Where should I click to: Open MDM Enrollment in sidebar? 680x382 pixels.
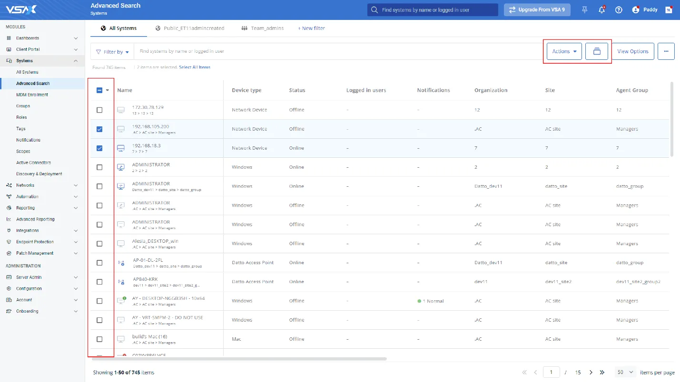pyautogui.click(x=32, y=95)
